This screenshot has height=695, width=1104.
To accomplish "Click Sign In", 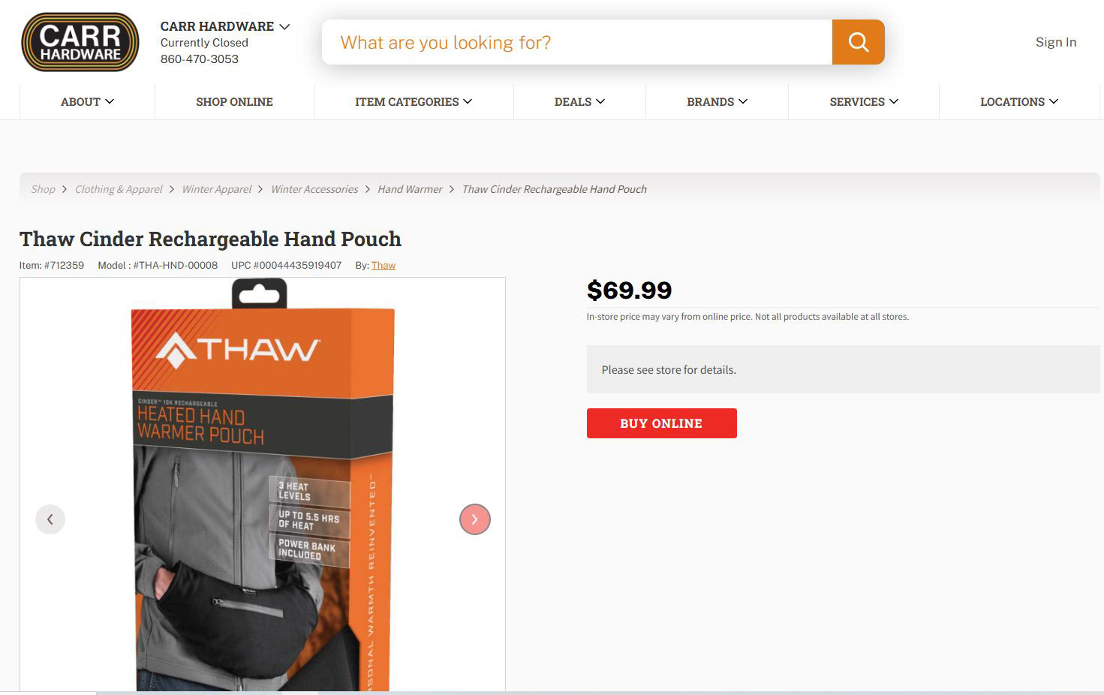I will coord(1056,42).
